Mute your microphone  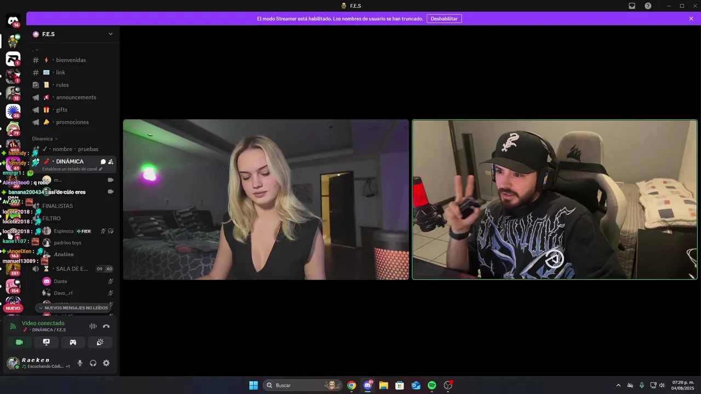point(80,363)
